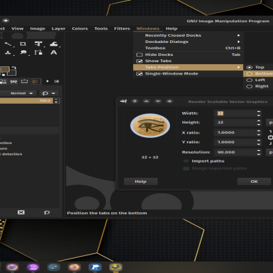Image resolution: width=273 pixels, height=273 pixels.
Task: Click the pin button on dialog titlebar
Action: pos(134,101)
